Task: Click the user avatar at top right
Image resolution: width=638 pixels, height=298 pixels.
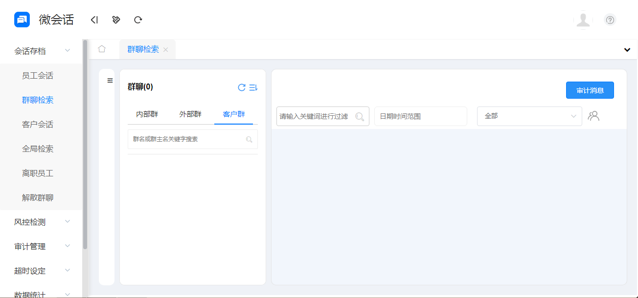Action: pos(583,20)
